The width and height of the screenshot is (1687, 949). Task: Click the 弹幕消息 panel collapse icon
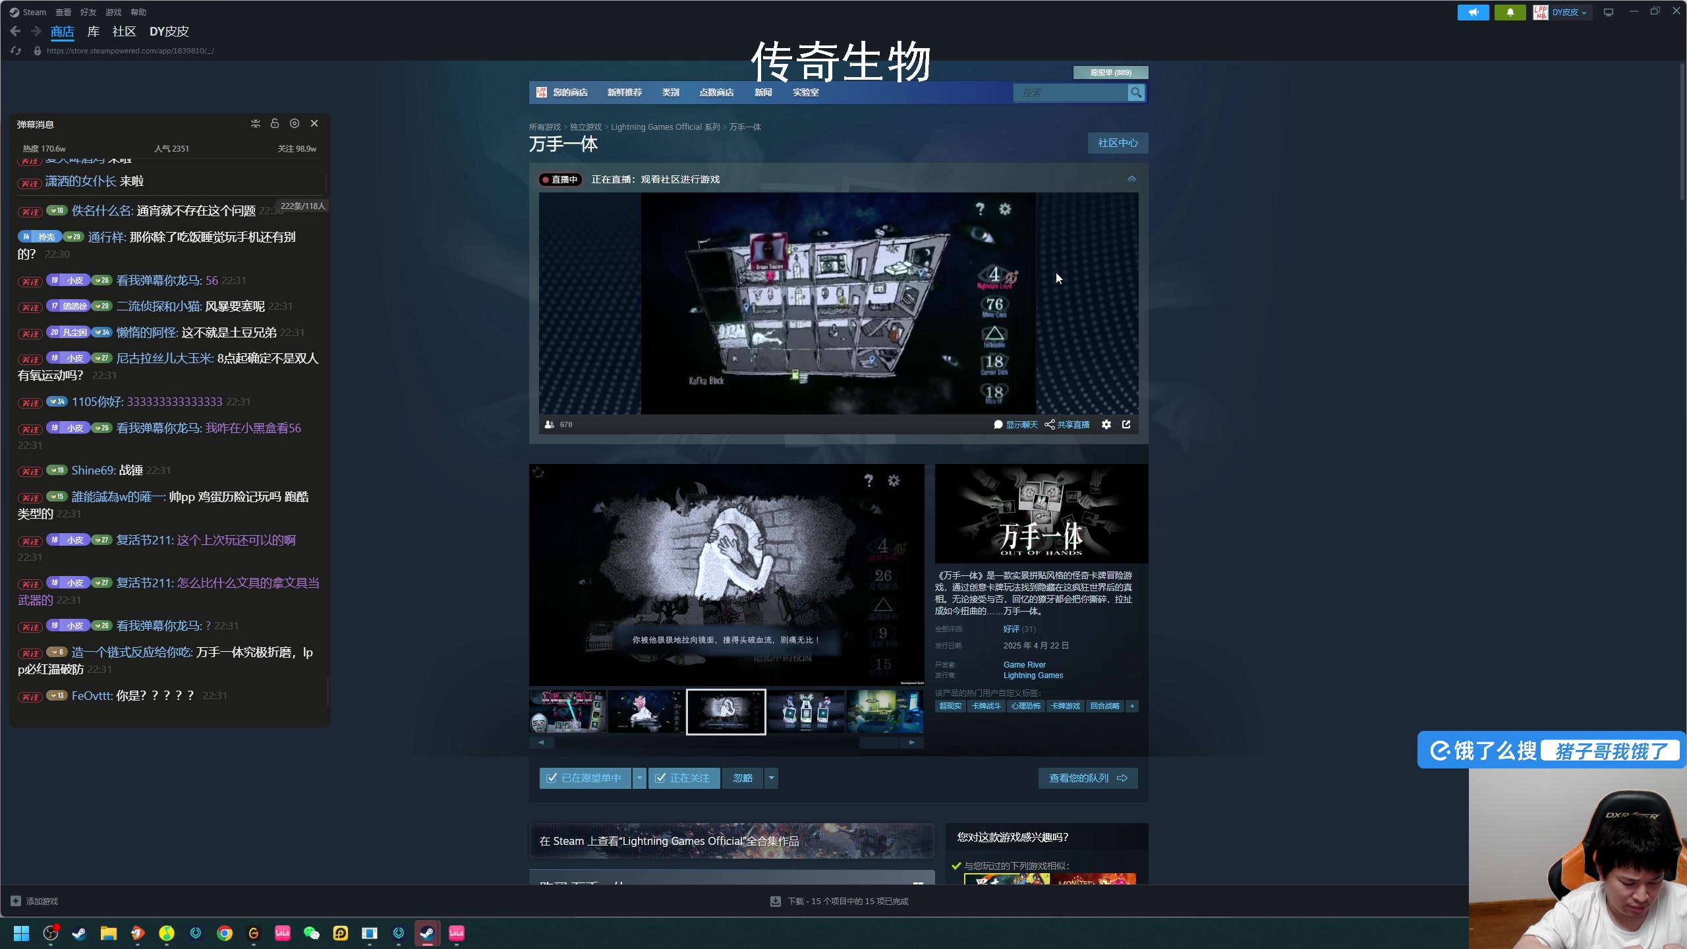tap(256, 123)
